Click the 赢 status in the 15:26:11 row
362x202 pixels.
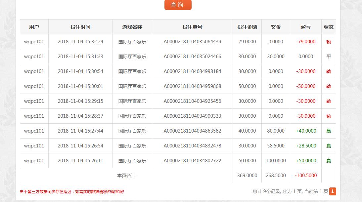(x=329, y=161)
